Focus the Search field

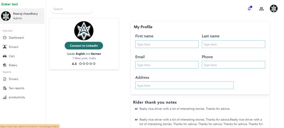72,9
